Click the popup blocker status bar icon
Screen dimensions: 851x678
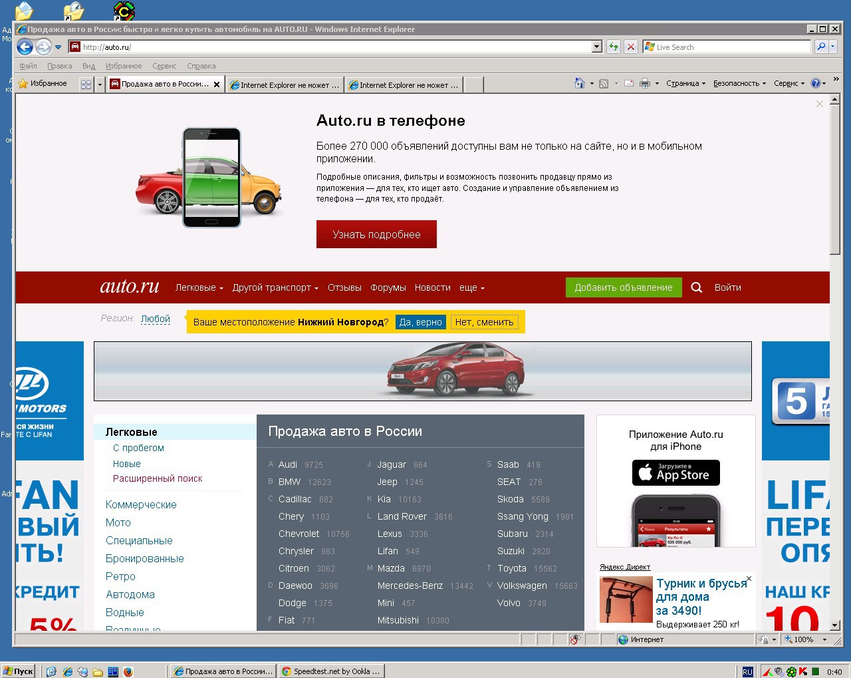[x=576, y=639]
